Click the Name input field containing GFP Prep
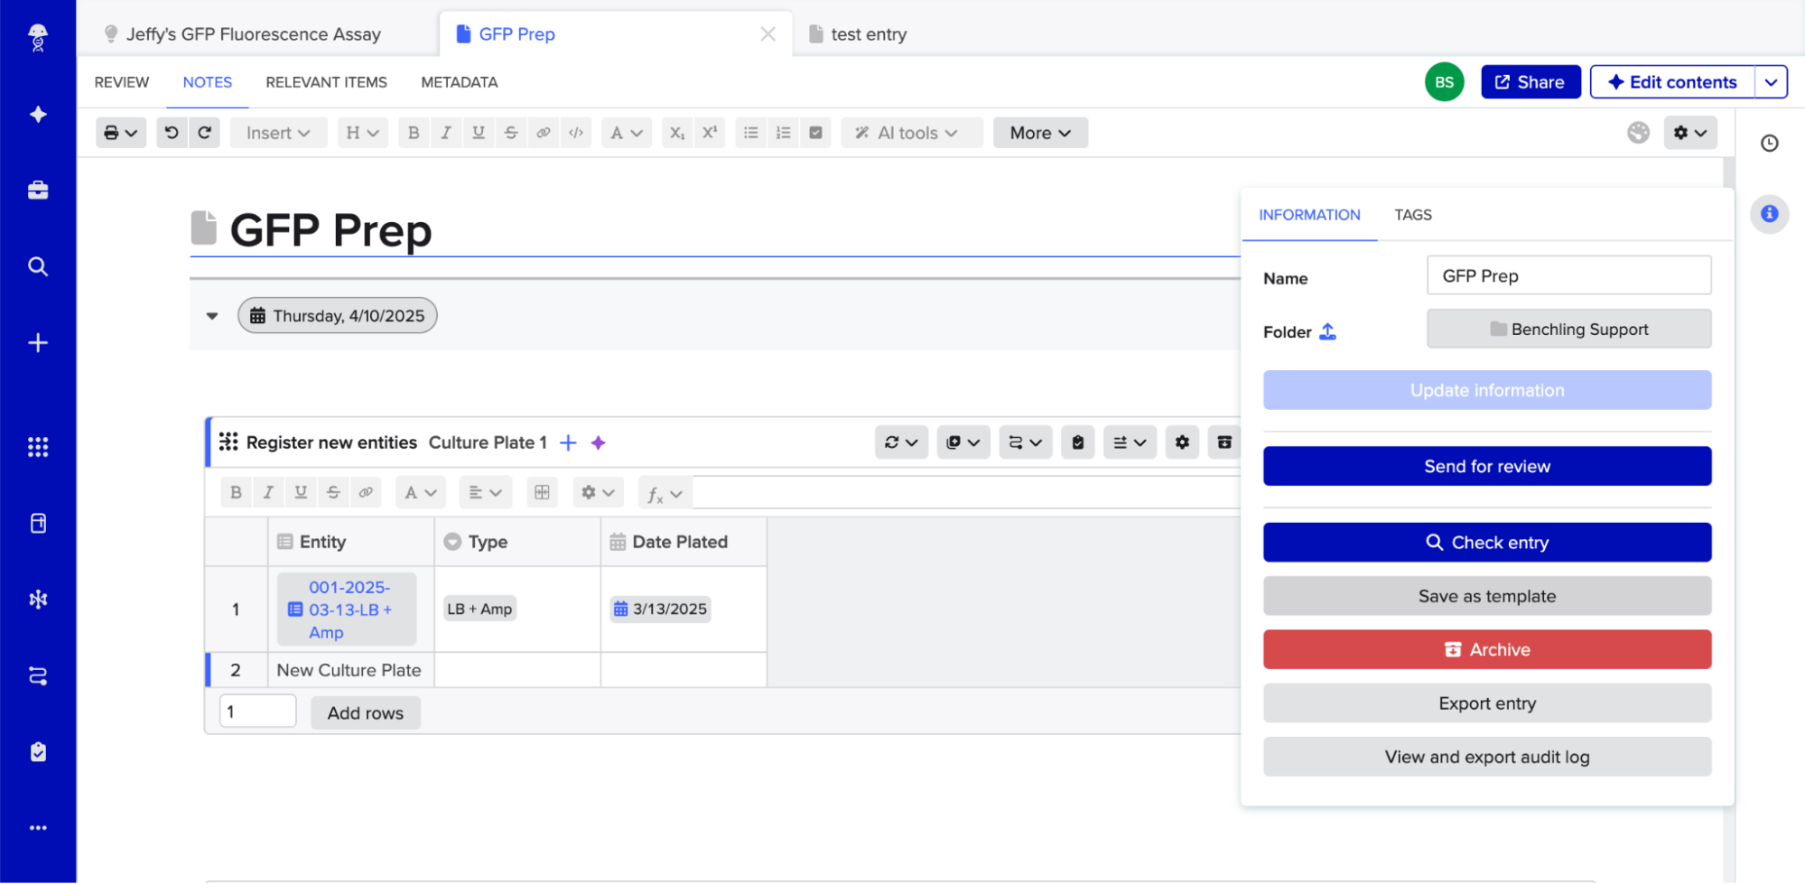The width and height of the screenshot is (1805, 884). coord(1568,275)
